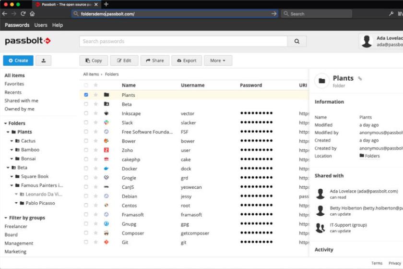Click IT-Support group avatar icon

pos(320,228)
